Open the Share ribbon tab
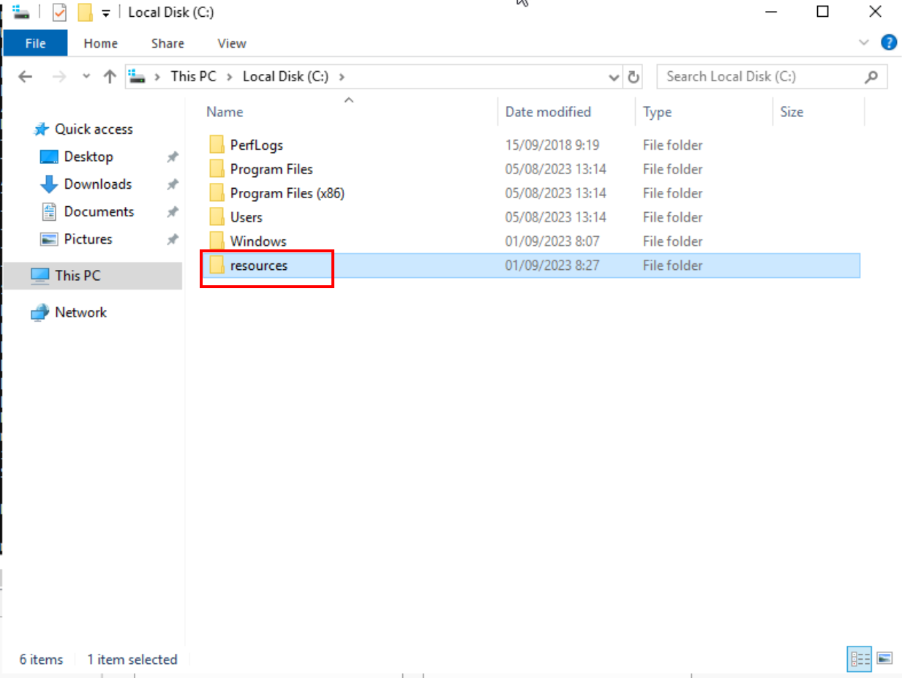902x678 pixels. (x=168, y=43)
